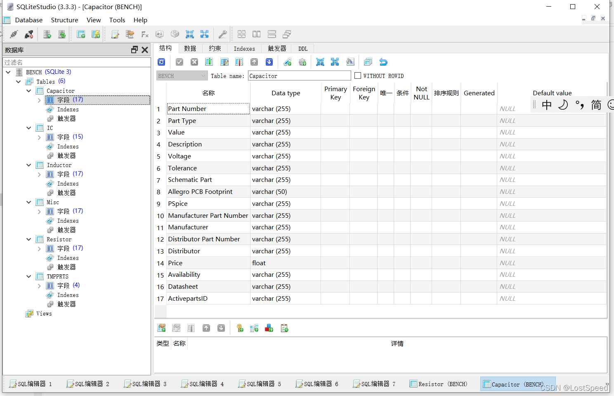
Task: Switch to the 数据 tab
Action: (x=190, y=49)
